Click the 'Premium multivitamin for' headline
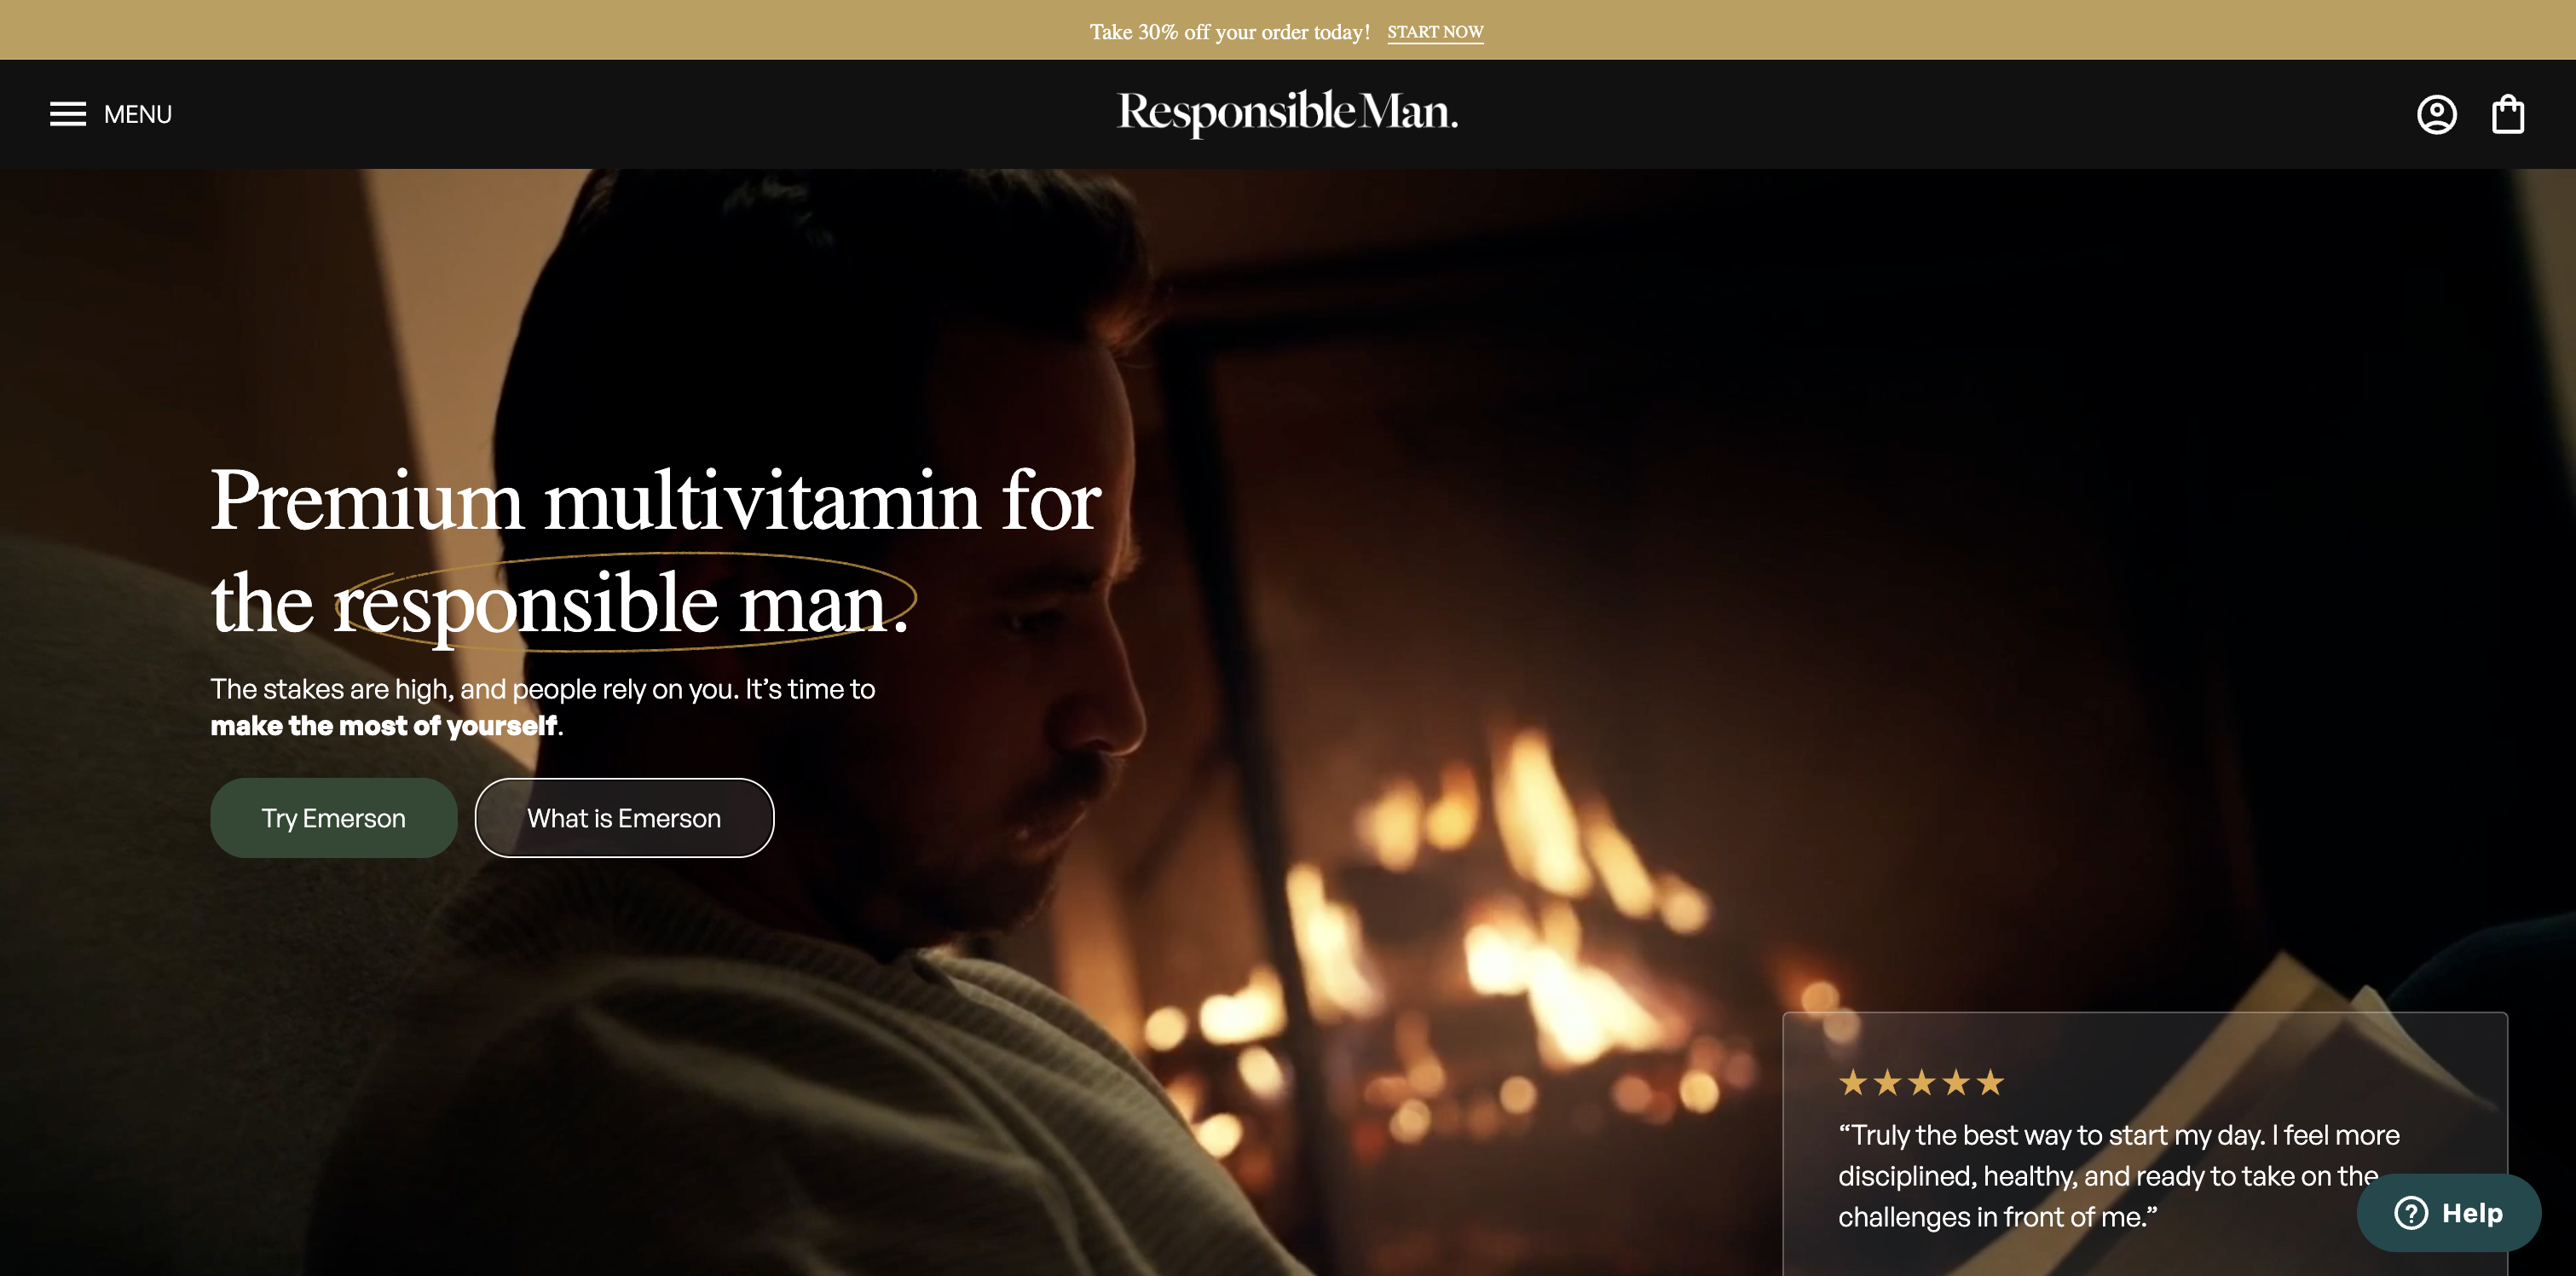Viewport: 2576px width, 1276px height. tap(656, 499)
